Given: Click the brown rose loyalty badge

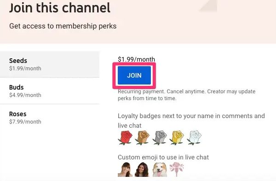Looking at the screenshot, I should click(142, 138).
